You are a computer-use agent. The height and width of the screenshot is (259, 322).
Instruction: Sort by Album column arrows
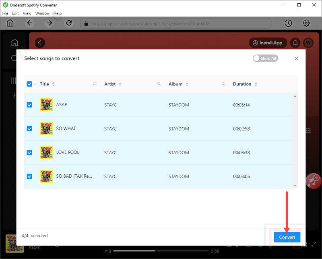coord(187,84)
